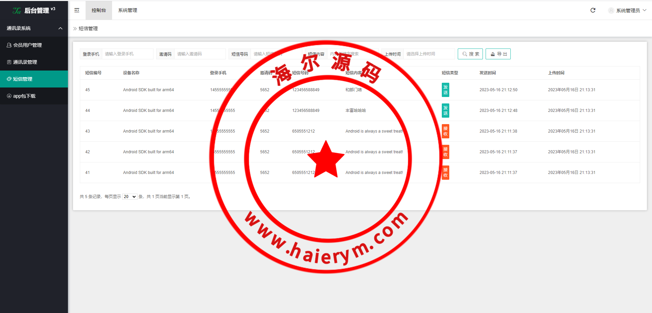The width and height of the screenshot is (652, 313).
Task: Open the per-page count dropdown showing 20
Action: click(130, 197)
